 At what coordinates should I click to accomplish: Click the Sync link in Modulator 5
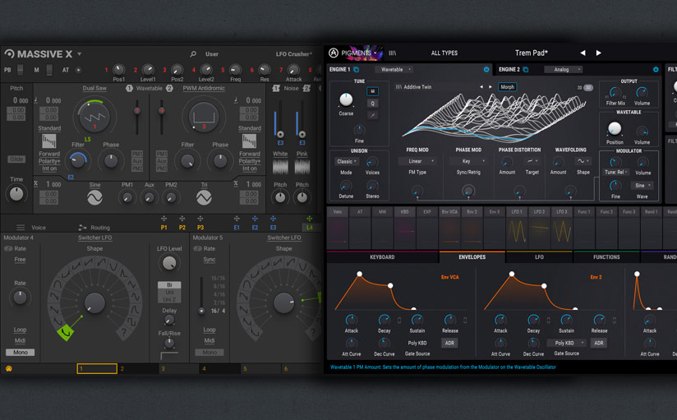pyautogui.click(x=210, y=259)
